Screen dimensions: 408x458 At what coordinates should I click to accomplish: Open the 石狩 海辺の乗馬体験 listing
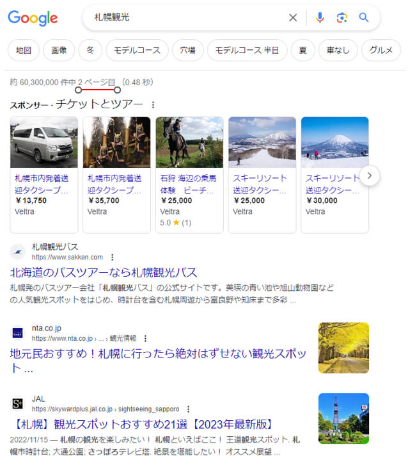[x=188, y=184]
